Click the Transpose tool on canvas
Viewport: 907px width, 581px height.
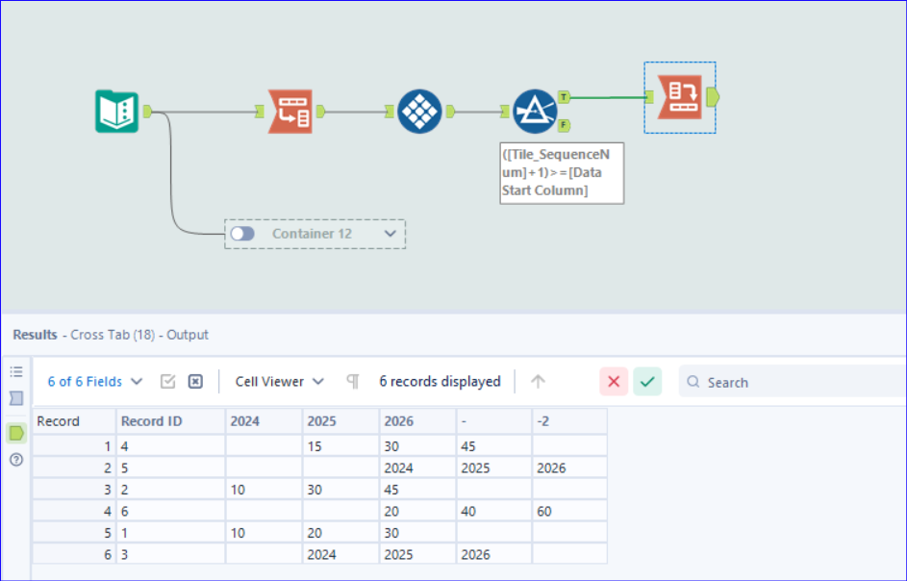pyautogui.click(x=290, y=112)
